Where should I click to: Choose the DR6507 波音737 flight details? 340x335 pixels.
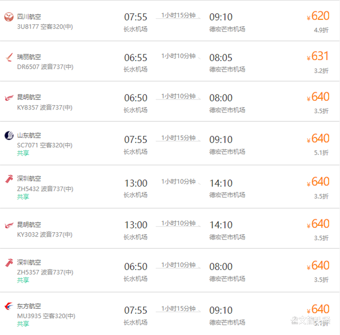tap(45, 67)
